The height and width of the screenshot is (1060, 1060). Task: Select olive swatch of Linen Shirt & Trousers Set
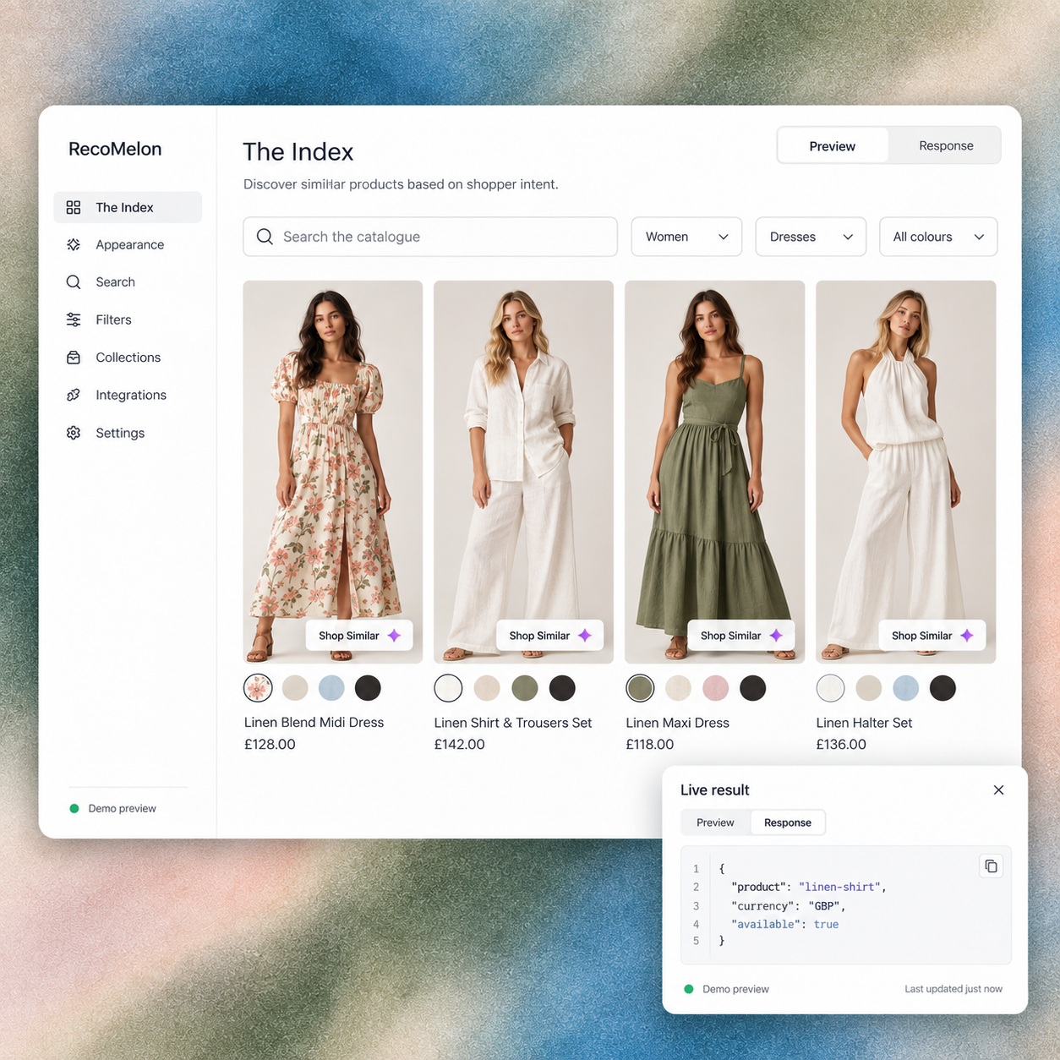click(525, 688)
